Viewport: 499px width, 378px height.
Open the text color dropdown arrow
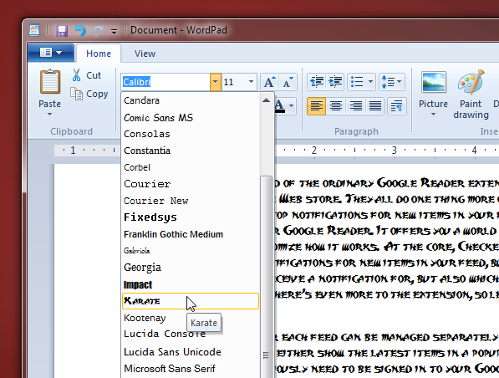click(291, 105)
